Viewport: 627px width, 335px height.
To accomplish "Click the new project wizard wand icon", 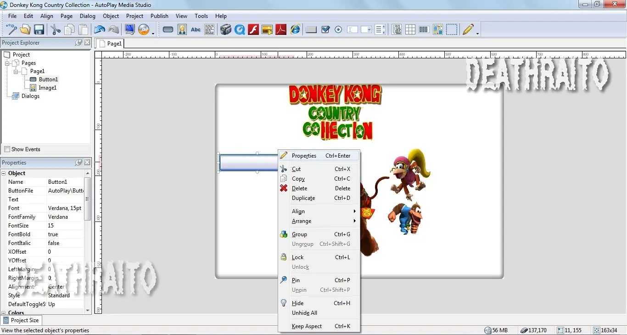I will pos(11,30).
